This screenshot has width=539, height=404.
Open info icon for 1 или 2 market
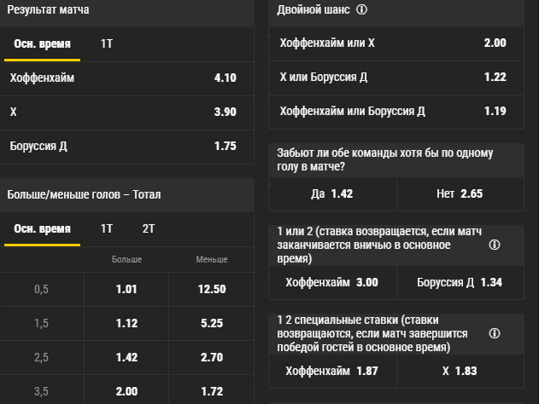493,245
